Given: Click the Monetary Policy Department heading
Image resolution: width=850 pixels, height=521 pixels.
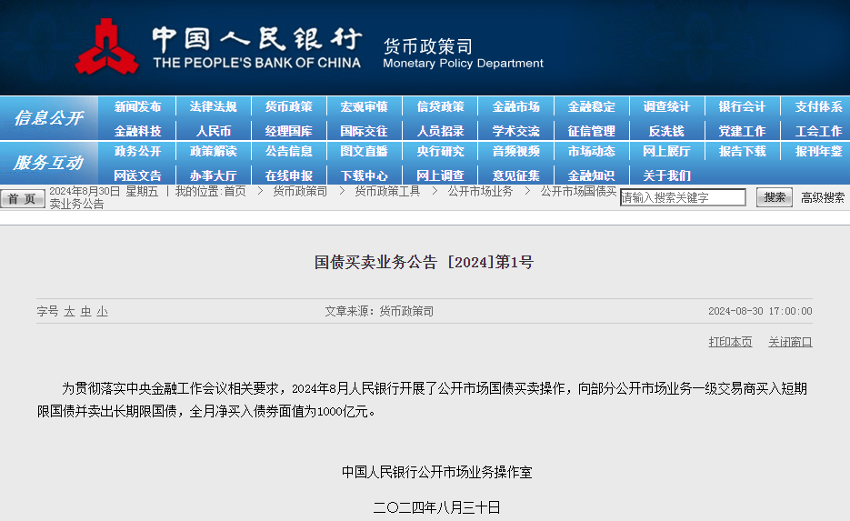Looking at the screenshot, I should [x=463, y=64].
